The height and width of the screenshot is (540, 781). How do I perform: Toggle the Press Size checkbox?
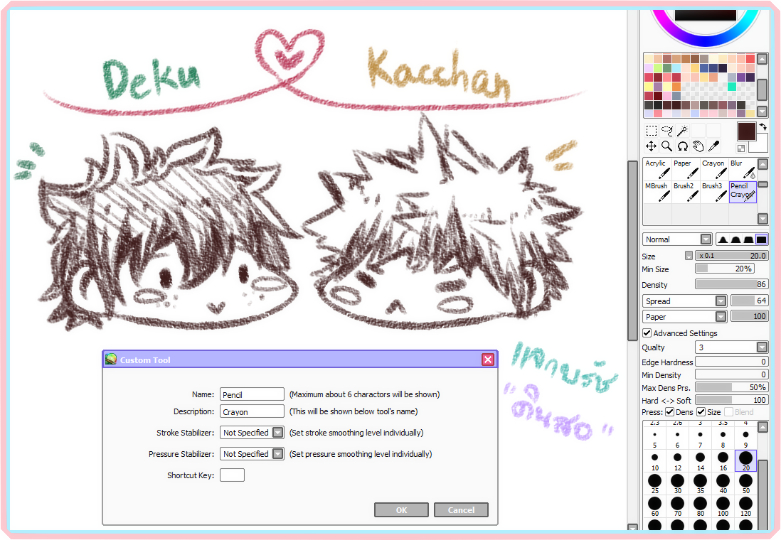[701, 412]
